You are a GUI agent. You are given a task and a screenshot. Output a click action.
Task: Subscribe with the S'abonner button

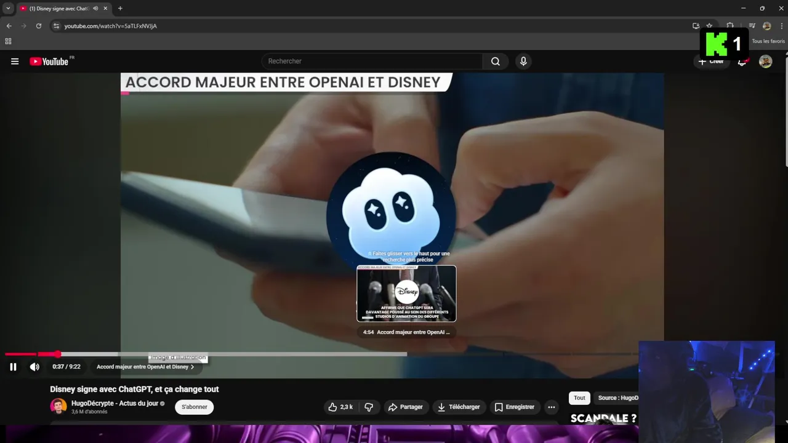coord(195,407)
